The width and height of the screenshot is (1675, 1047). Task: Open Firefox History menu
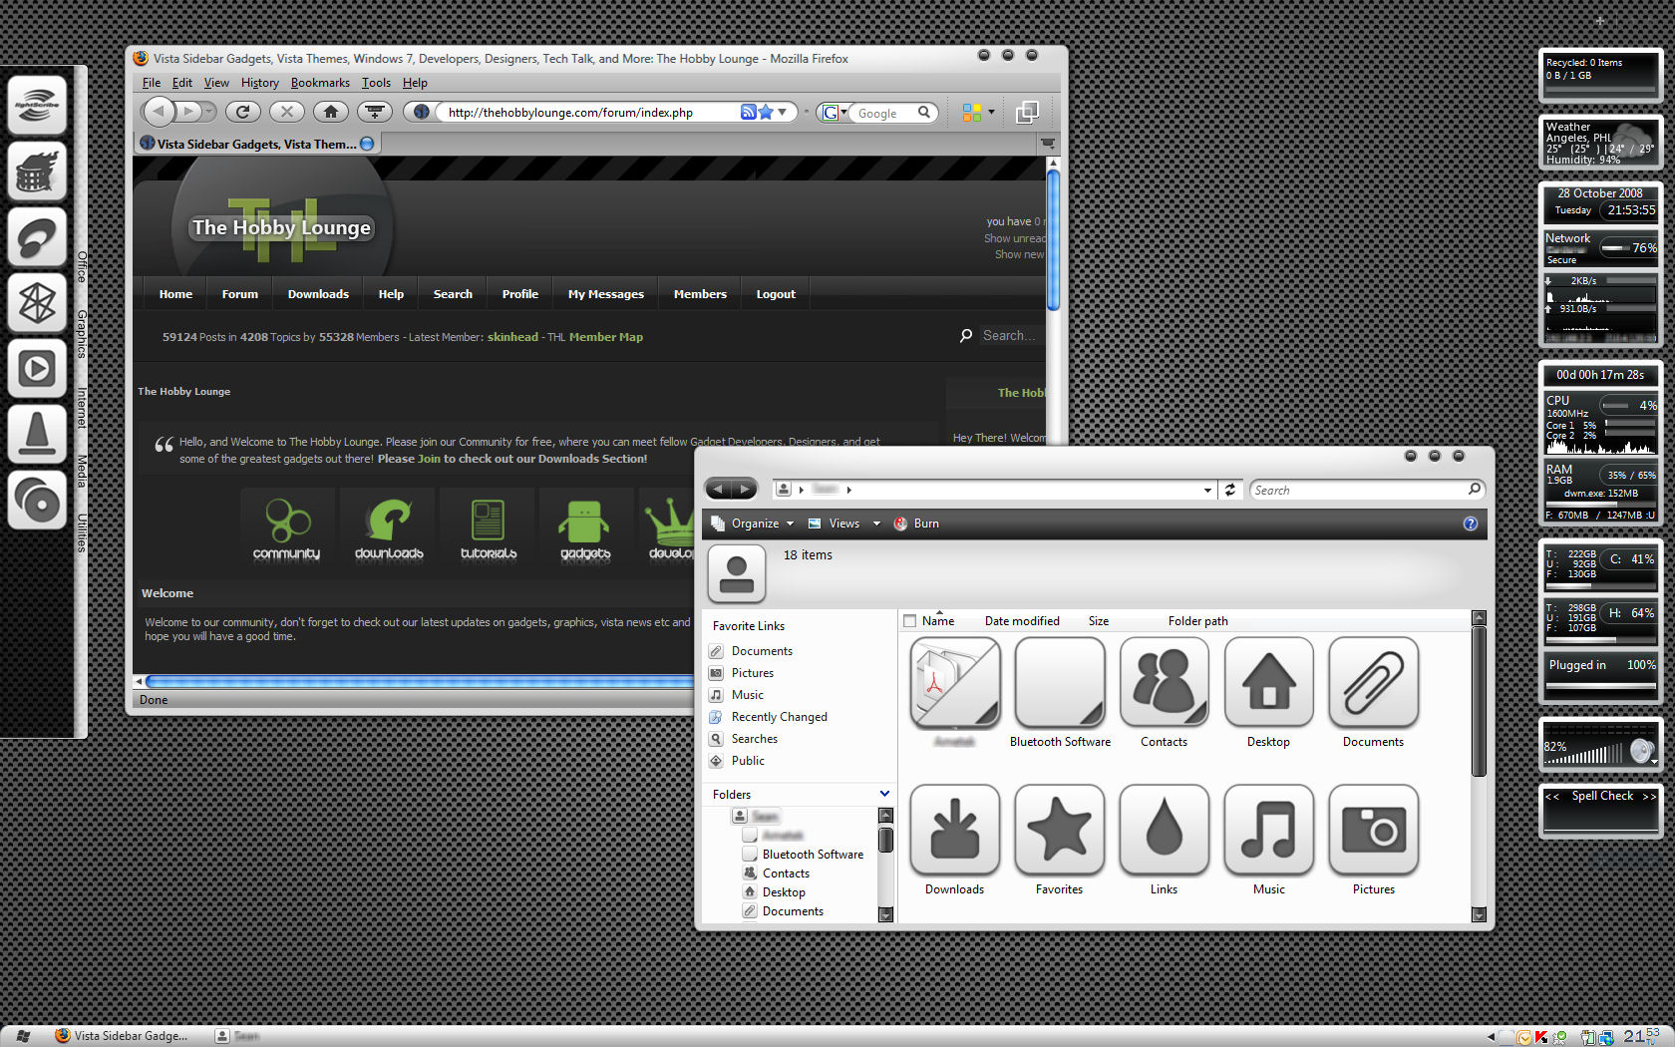(259, 83)
